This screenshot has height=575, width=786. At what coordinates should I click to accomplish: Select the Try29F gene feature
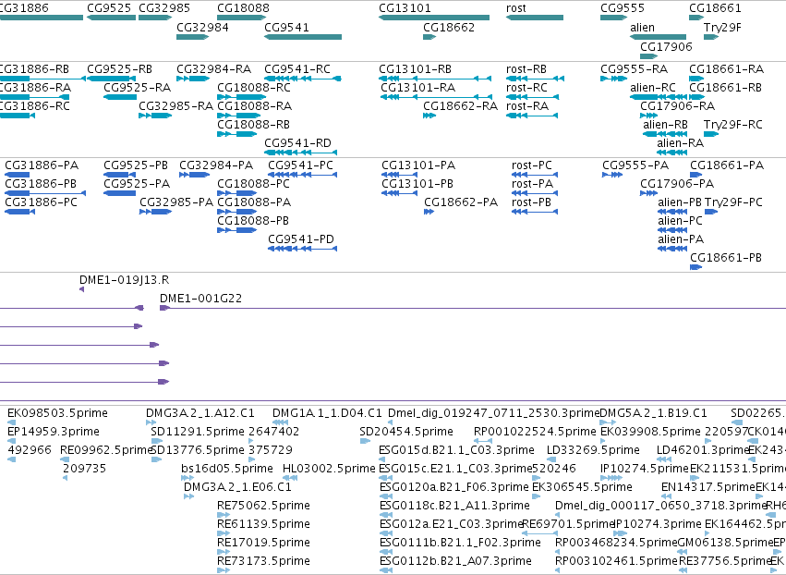(711, 37)
